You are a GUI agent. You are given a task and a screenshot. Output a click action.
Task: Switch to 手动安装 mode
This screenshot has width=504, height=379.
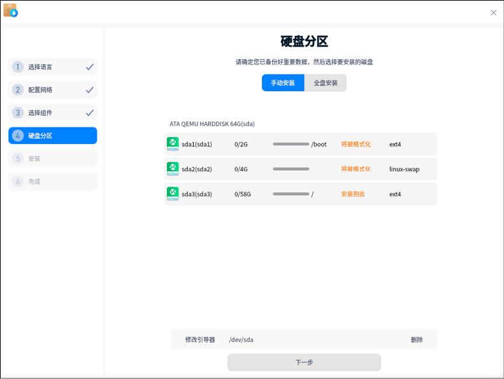(283, 83)
